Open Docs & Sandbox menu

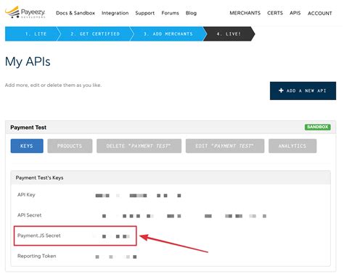[x=75, y=13]
